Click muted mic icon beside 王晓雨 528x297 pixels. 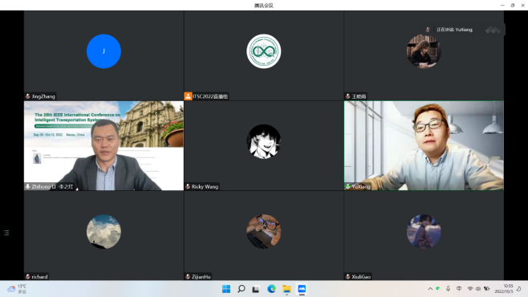[x=347, y=96]
